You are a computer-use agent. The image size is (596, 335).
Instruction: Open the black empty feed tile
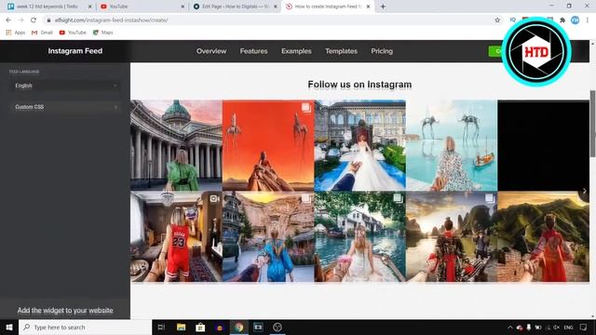coord(544,145)
